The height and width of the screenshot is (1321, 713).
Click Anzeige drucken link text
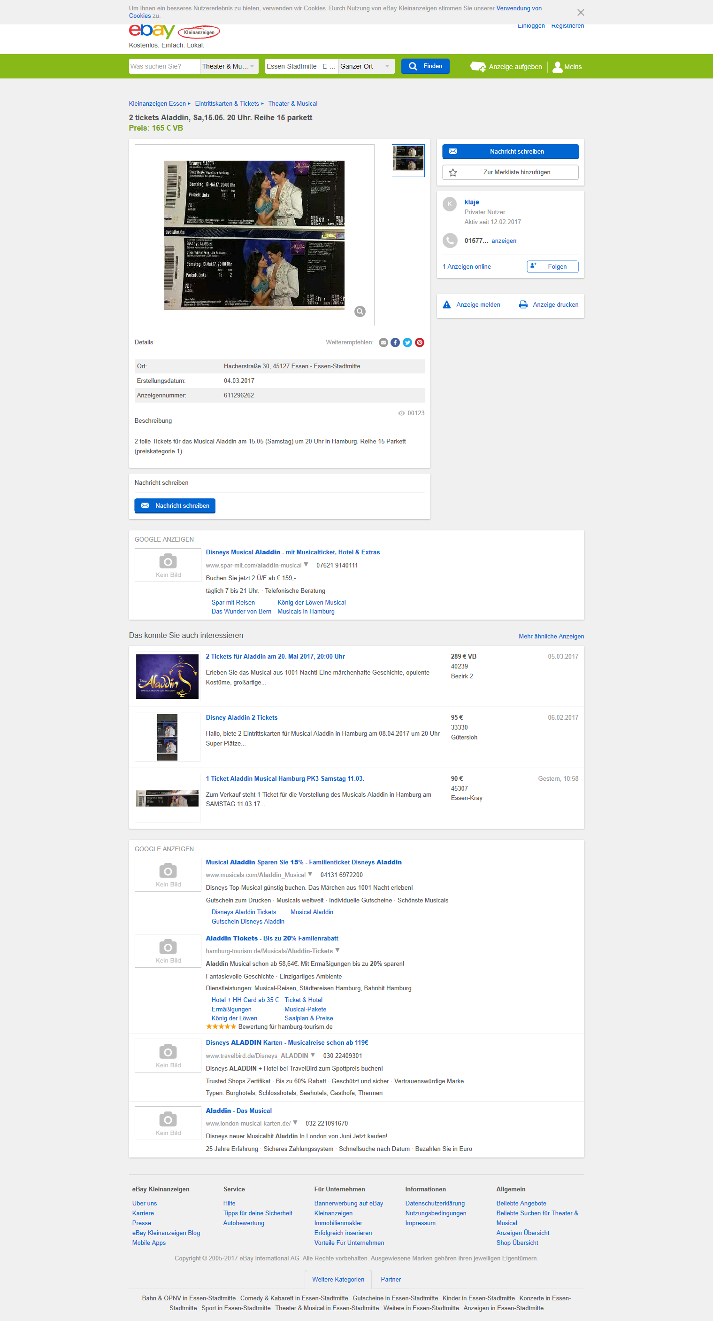[555, 304]
